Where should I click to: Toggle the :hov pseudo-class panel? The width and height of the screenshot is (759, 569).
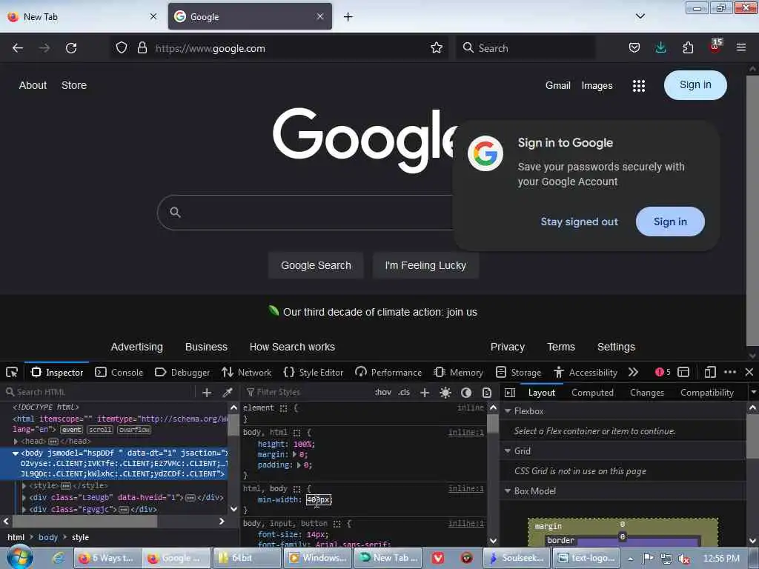[383, 393]
